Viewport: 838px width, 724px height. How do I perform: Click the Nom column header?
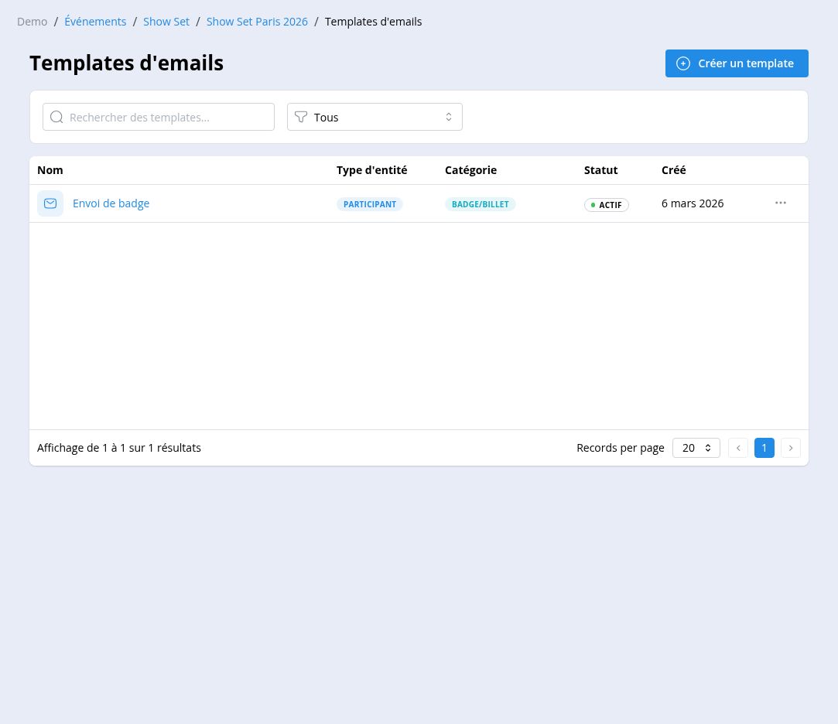50,170
